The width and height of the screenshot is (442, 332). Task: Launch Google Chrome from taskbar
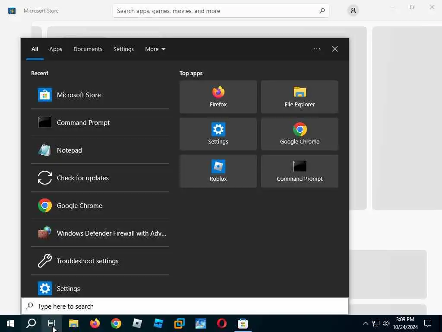(116, 323)
